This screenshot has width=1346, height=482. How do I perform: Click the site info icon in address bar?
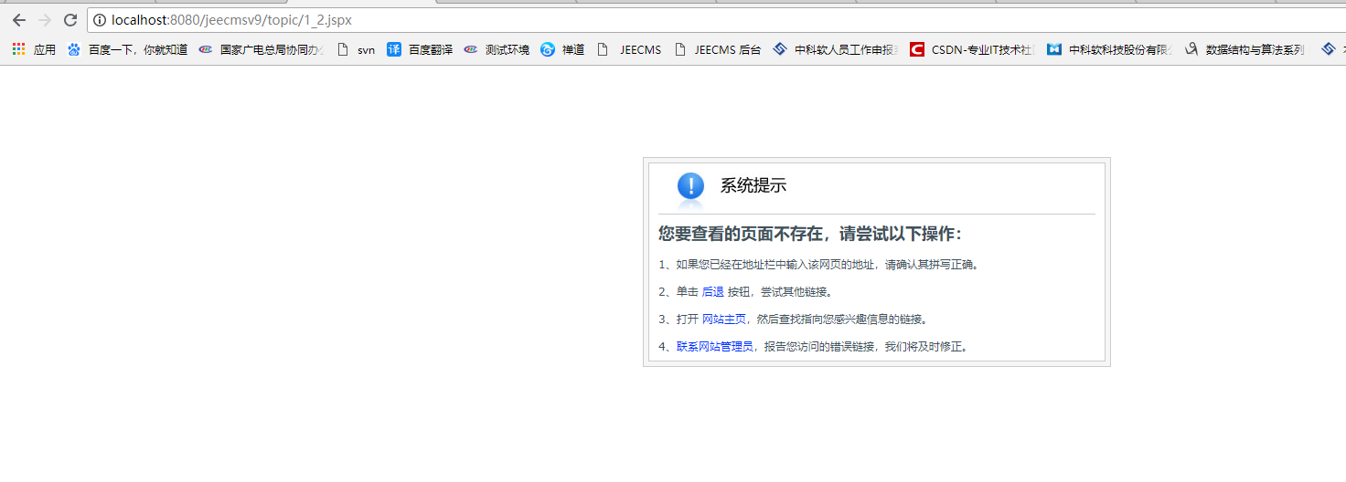tap(101, 20)
